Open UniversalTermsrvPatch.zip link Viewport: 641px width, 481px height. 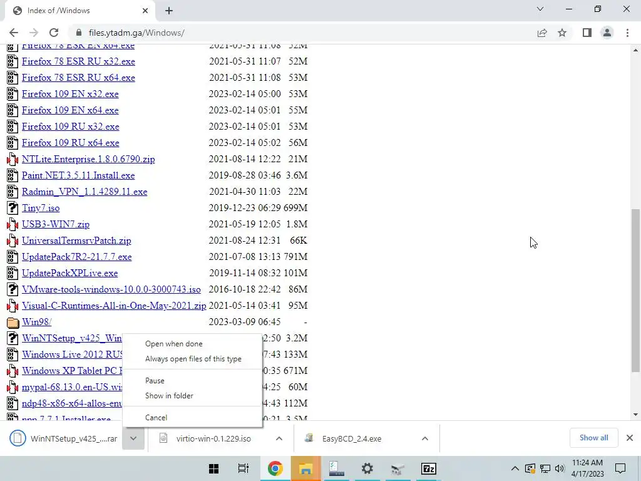tap(76, 240)
